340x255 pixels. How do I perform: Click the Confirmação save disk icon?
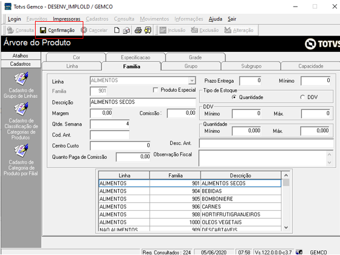[43, 30]
